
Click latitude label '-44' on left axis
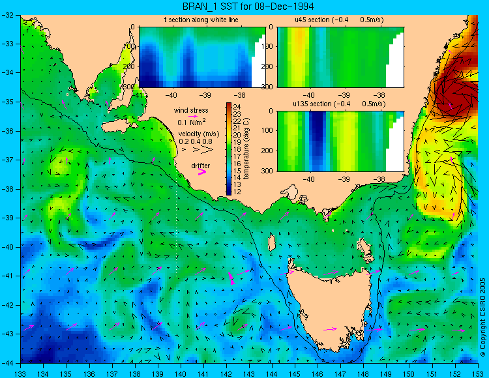7,363
